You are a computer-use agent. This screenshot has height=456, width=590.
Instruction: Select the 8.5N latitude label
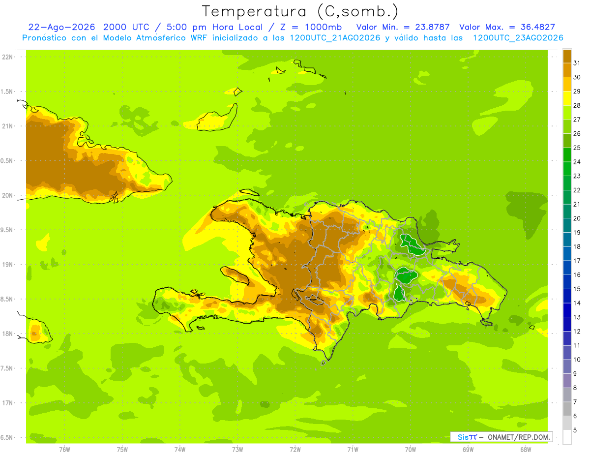click(x=6, y=299)
